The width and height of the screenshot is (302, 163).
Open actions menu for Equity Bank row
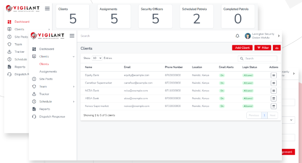click(274, 75)
